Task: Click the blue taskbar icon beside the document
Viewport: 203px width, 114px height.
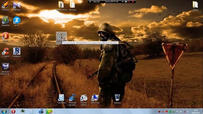Action: click(41, 111)
